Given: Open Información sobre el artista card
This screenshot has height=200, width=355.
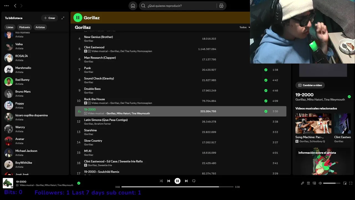Looking at the screenshot, I should point(323,161).
